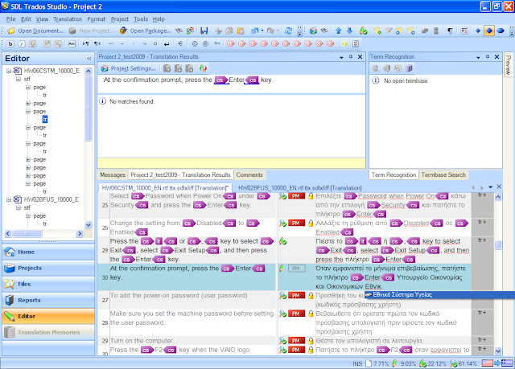Click PM status of segment 26
This screenshot has height=369, width=515.
(296, 223)
